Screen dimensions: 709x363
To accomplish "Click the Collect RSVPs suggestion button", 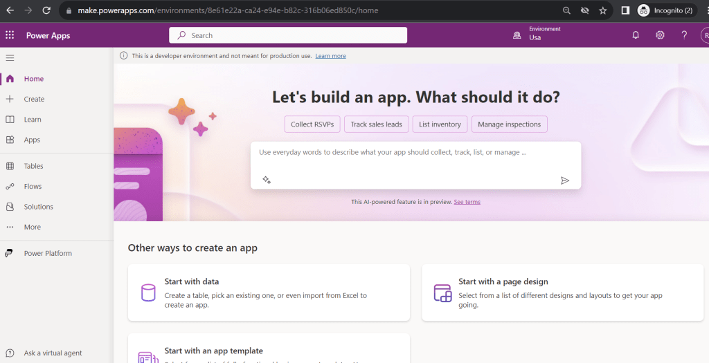I will pos(312,124).
